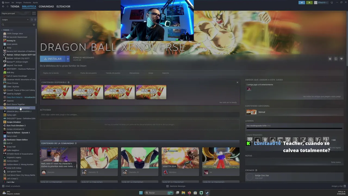
Task: Show game info with the info icon
Action: coord(336,59)
